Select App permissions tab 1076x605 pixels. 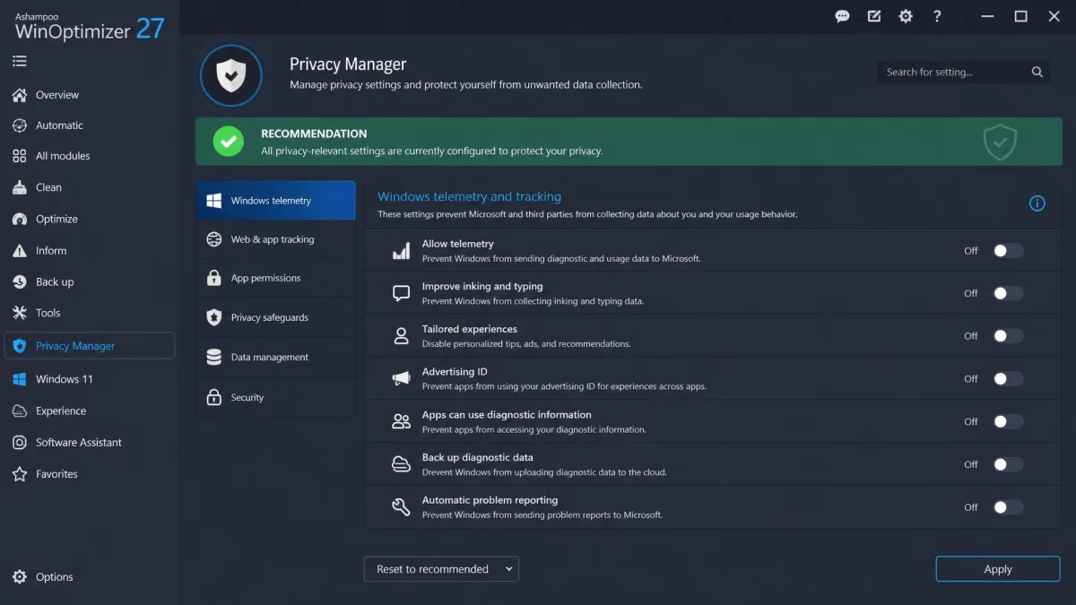pos(276,278)
